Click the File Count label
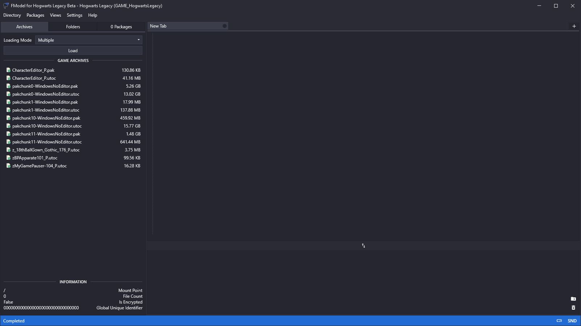The height and width of the screenshot is (326, 581). 133,296
